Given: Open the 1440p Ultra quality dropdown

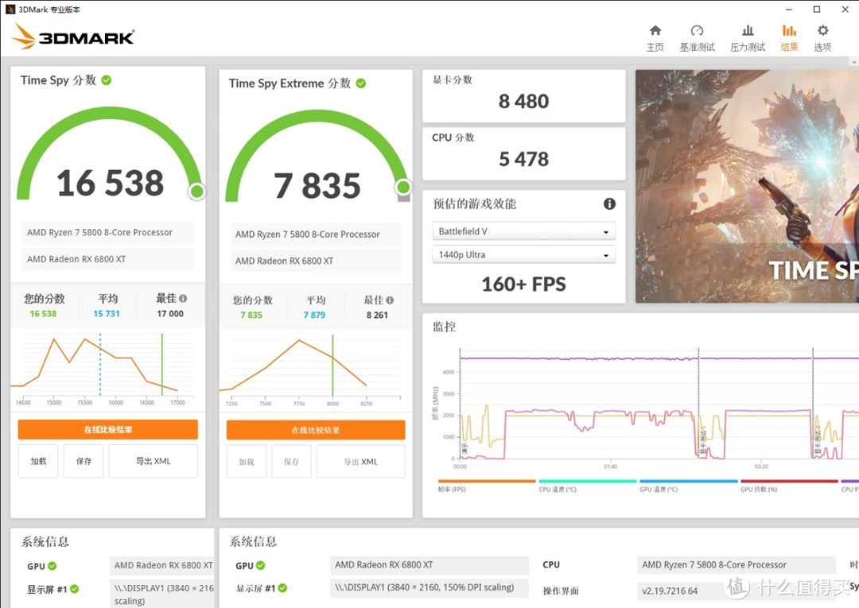Looking at the screenshot, I should (523, 254).
